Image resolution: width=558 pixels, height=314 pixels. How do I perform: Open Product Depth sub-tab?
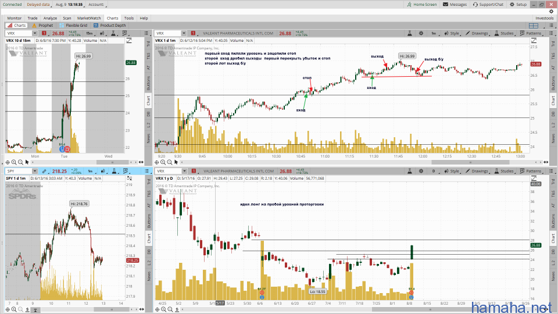[110, 25]
